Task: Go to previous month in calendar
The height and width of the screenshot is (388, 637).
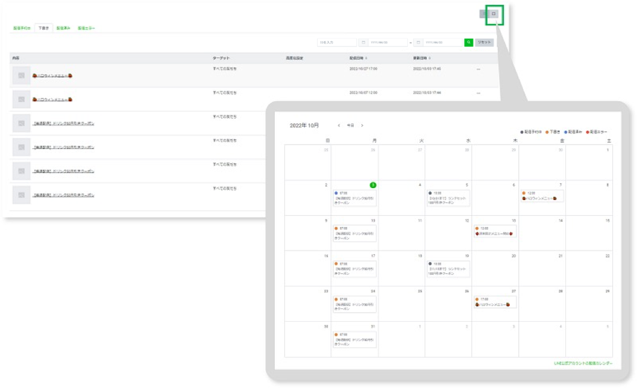Action: 339,125
